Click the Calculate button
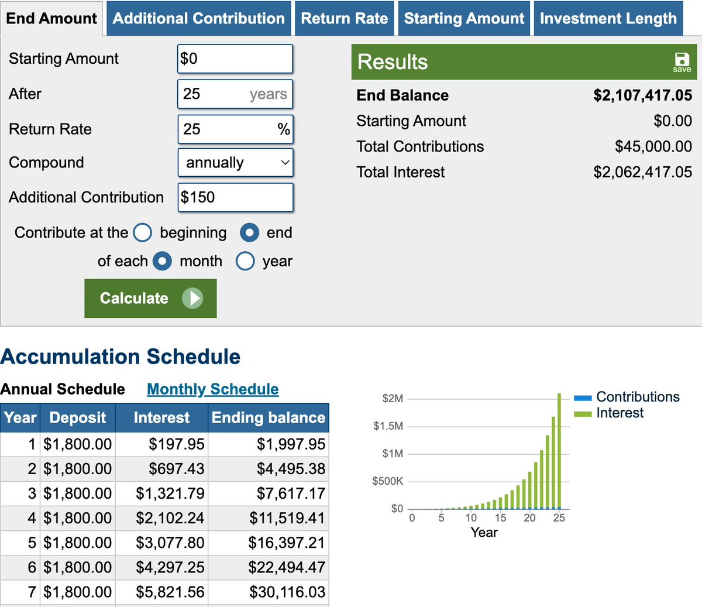Screen dimensions: 702x607 click(150, 299)
